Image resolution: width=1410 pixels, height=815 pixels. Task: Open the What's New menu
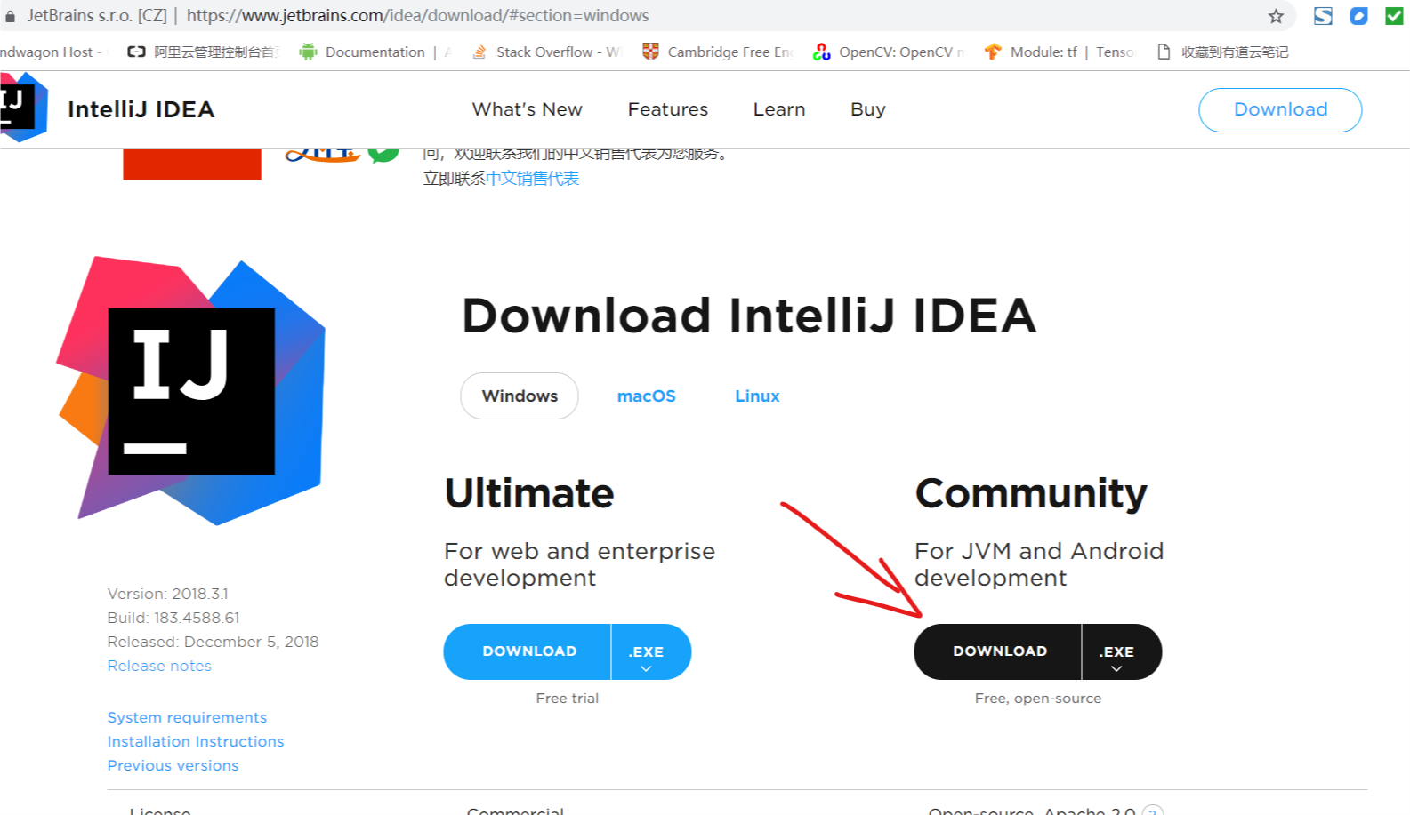pos(527,109)
